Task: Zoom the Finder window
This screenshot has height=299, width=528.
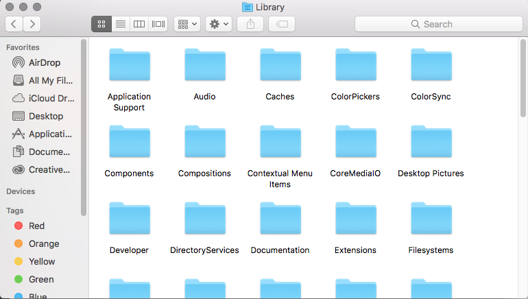Action: (x=37, y=7)
